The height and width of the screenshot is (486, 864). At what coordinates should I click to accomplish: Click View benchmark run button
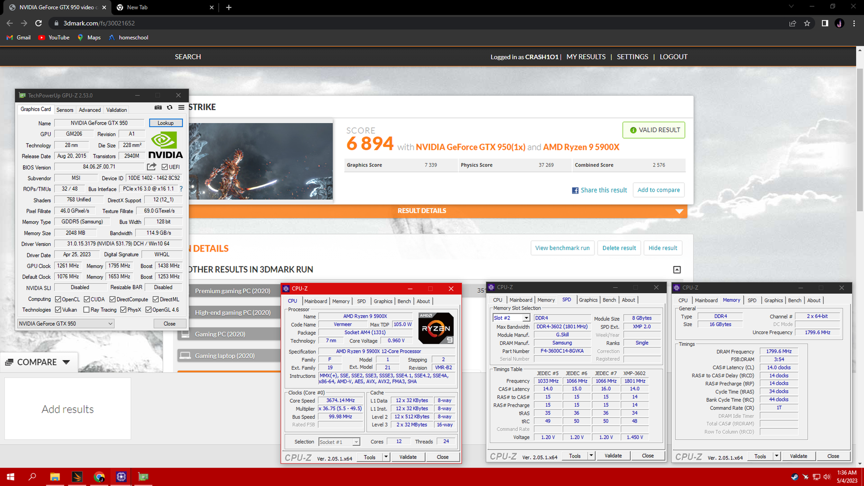point(562,248)
